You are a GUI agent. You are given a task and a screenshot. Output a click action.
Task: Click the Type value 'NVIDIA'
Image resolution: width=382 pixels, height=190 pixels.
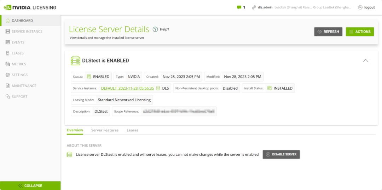(x=134, y=77)
